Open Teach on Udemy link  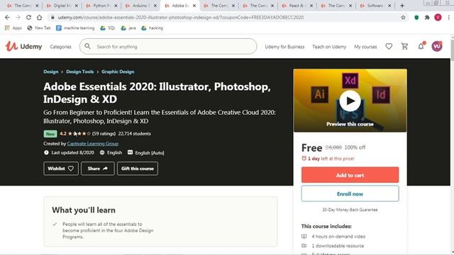pyautogui.click(x=329, y=47)
